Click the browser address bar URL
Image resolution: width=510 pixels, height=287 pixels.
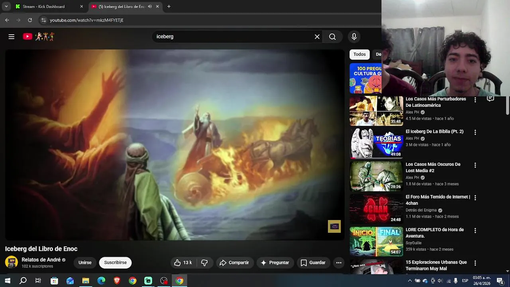(x=86, y=20)
